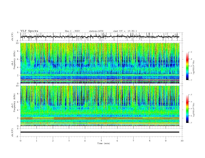The image size is (205, 158).
Task: Click the "6" tick on time axis
Action: [x=117, y=141]
